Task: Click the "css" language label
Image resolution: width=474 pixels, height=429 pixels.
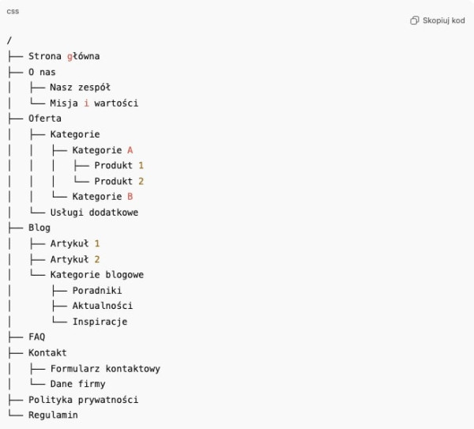Action: tap(12, 10)
